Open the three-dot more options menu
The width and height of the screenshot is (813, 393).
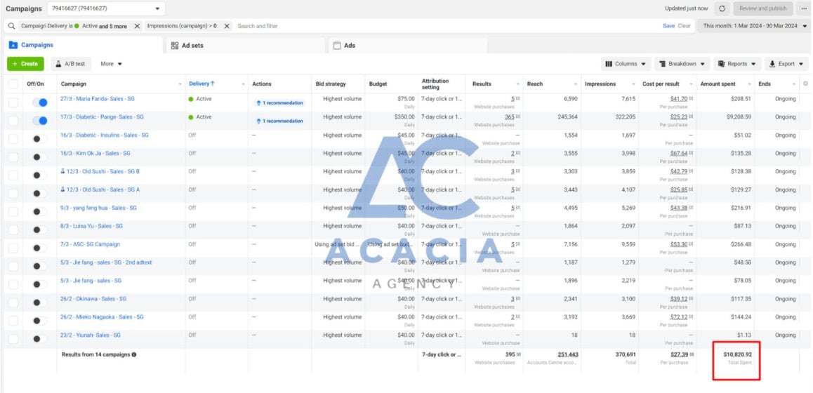click(804, 9)
